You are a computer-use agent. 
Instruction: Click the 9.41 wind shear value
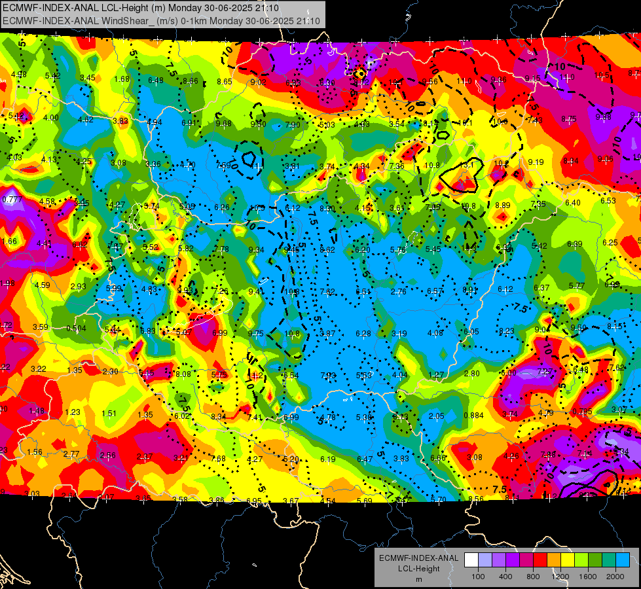point(256,291)
